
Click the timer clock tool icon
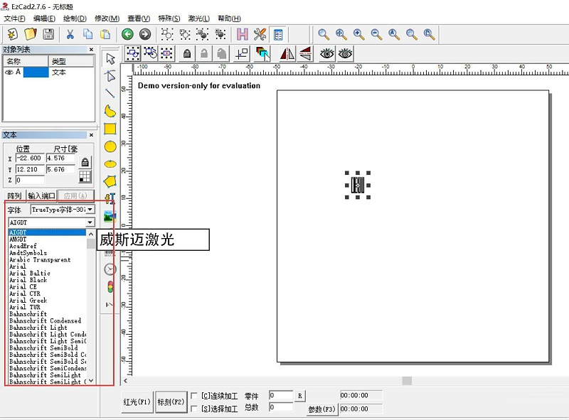(110, 269)
